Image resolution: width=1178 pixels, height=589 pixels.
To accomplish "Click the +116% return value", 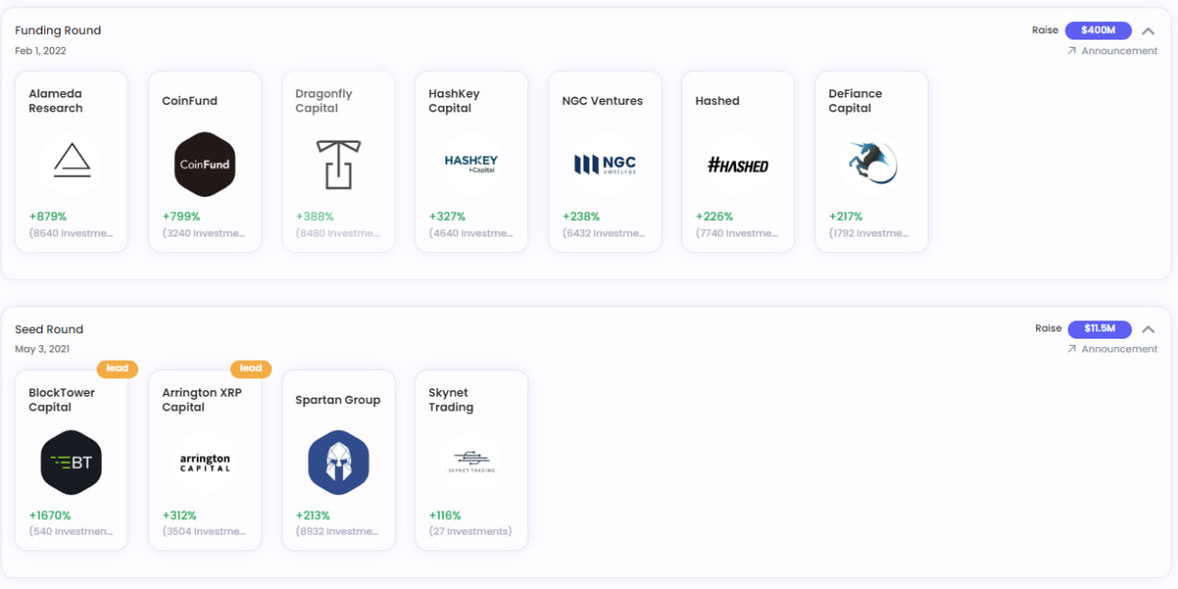I will [x=445, y=515].
